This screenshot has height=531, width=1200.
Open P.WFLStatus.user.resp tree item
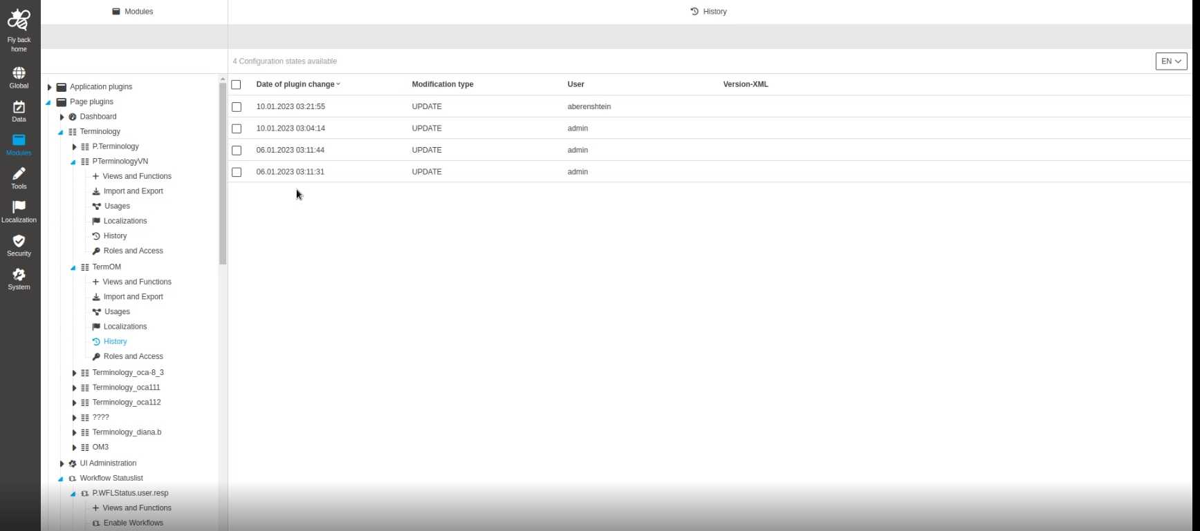130,493
